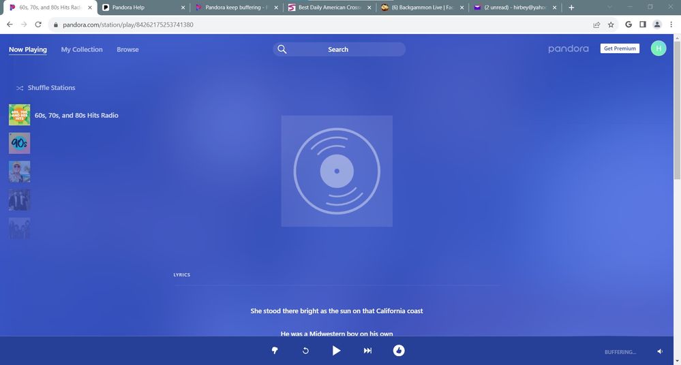Go to the Now Playing tab
This screenshot has height=365, width=681.
point(28,50)
